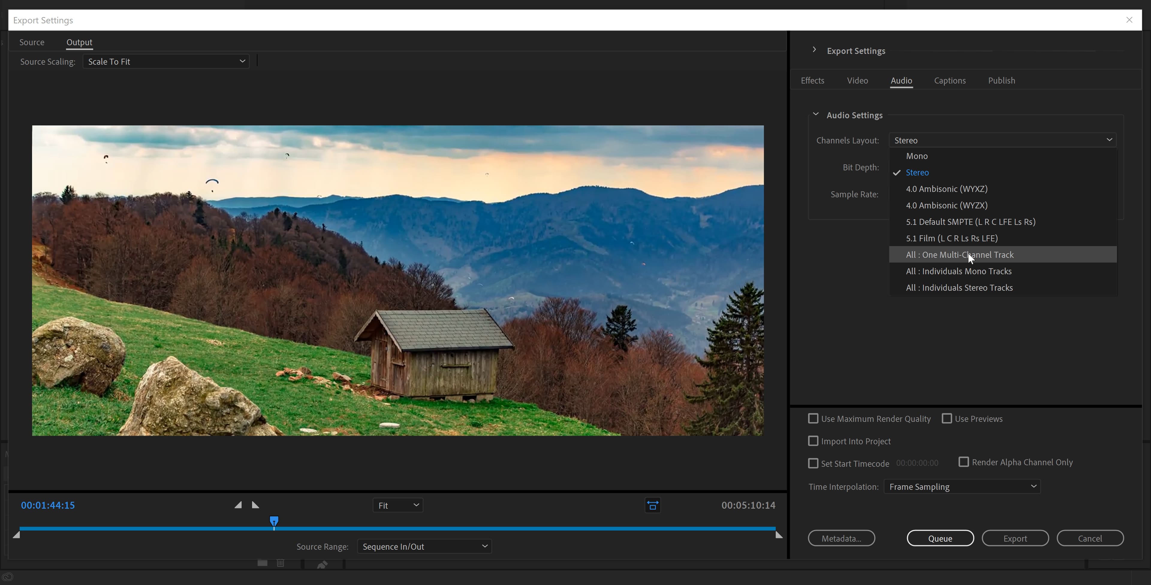Enable Render Alpha Channel Only checkbox
The width and height of the screenshot is (1151, 585).
(x=964, y=462)
